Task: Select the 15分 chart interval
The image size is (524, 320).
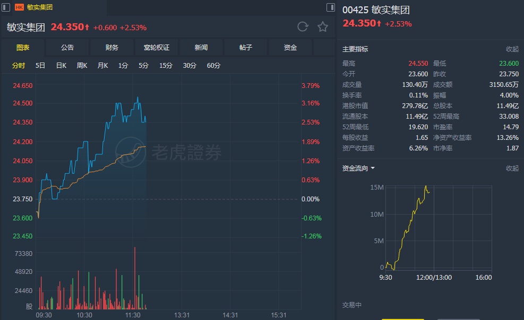Action: (x=166, y=66)
